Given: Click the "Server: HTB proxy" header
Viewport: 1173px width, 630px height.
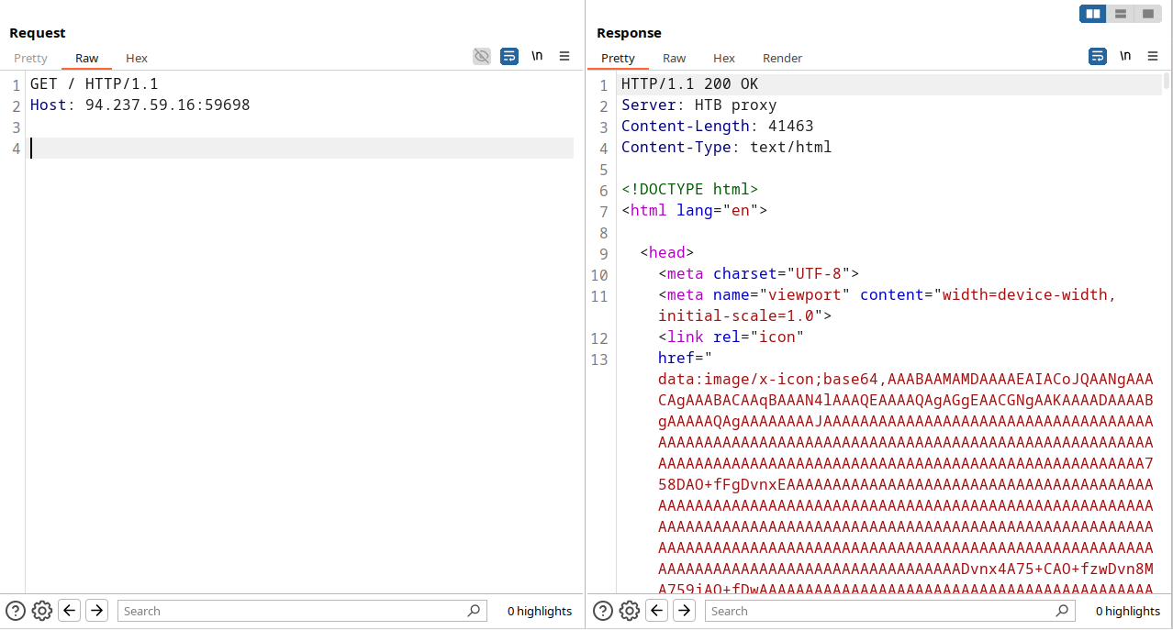Looking at the screenshot, I should [x=699, y=105].
